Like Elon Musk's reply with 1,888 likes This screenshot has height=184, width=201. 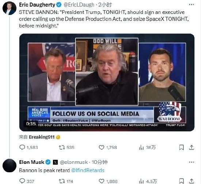click(x=101, y=181)
